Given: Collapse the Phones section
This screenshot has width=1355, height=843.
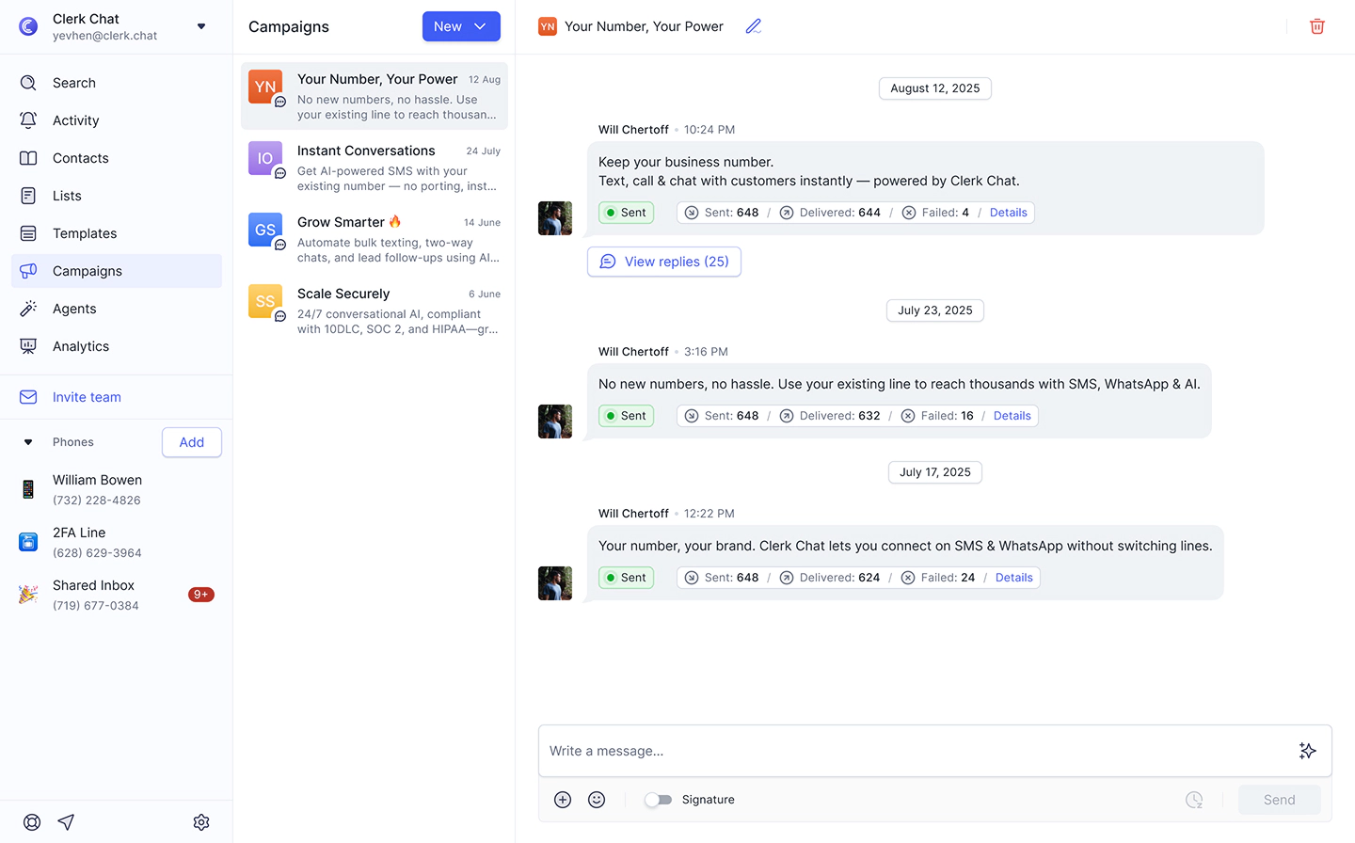Looking at the screenshot, I should (x=28, y=442).
